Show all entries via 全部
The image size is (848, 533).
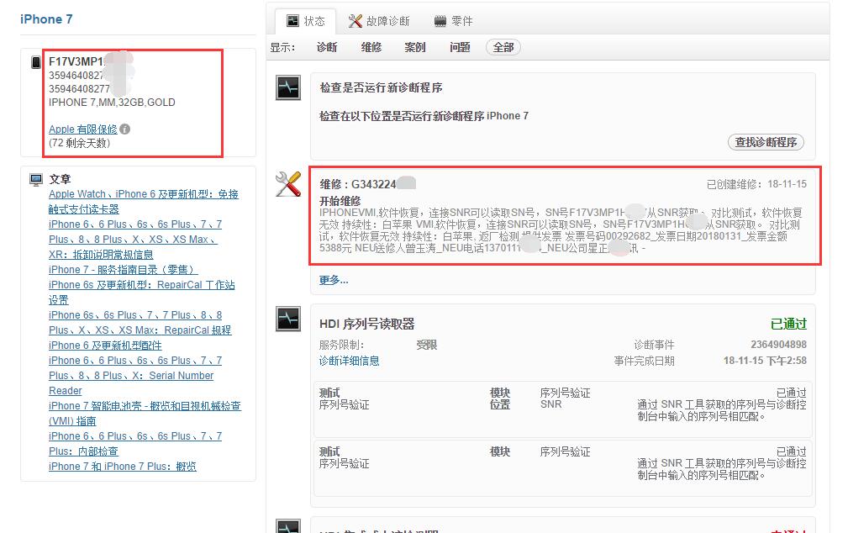tap(501, 48)
